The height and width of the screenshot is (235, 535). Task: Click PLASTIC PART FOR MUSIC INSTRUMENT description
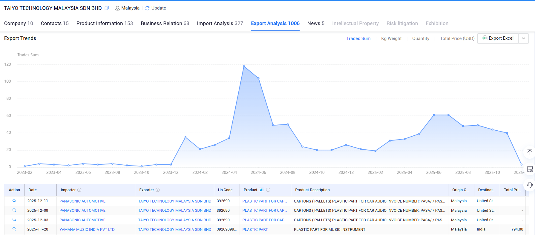[x=329, y=230]
